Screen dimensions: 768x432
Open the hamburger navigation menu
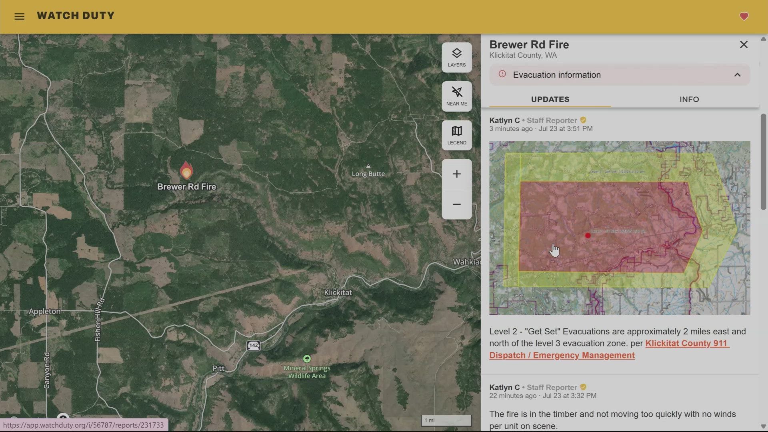pos(19,16)
